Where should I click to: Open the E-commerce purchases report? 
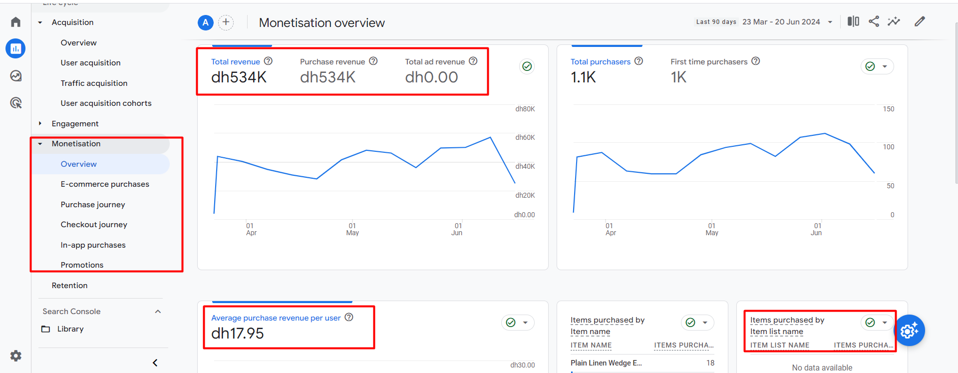click(x=105, y=184)
